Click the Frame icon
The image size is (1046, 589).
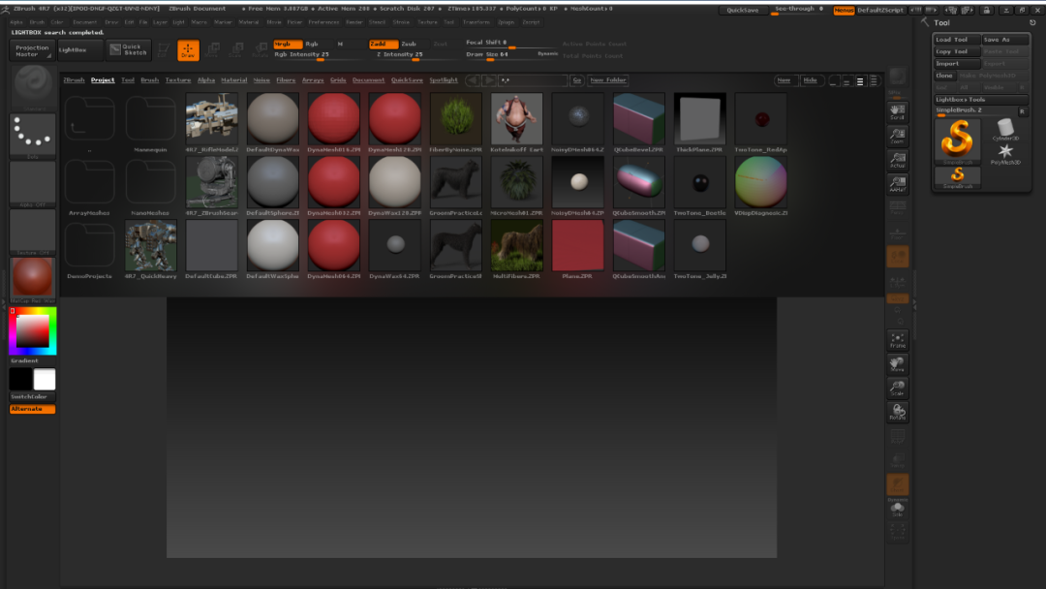click(897, 340)
